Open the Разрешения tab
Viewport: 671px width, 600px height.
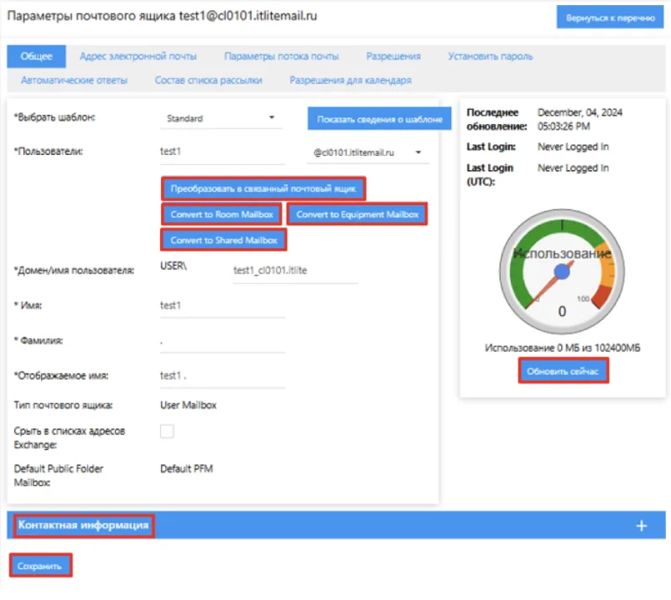pyautogui.click(x=393, y=56)
